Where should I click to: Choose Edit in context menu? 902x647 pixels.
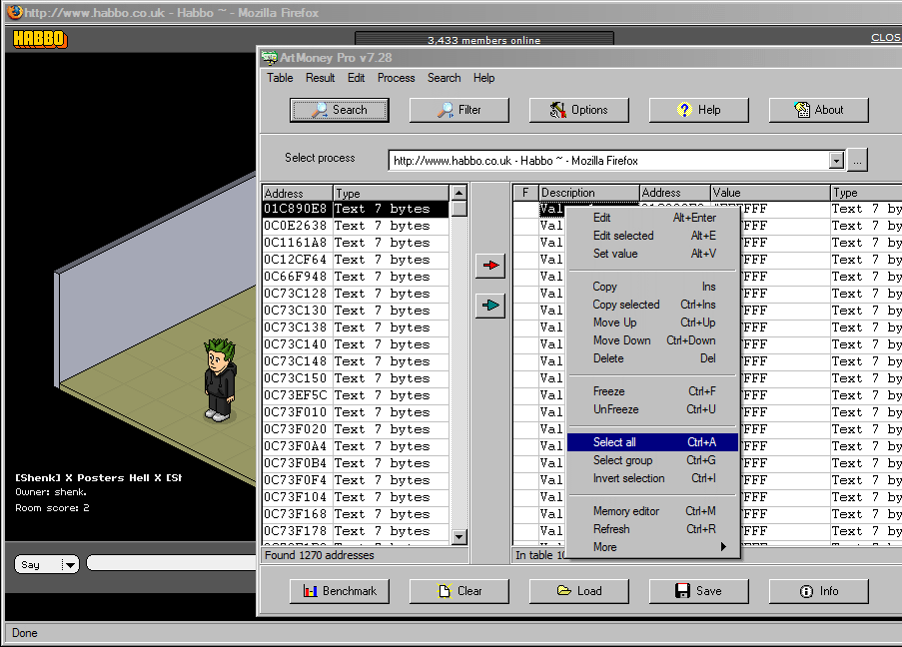(653, 218)
